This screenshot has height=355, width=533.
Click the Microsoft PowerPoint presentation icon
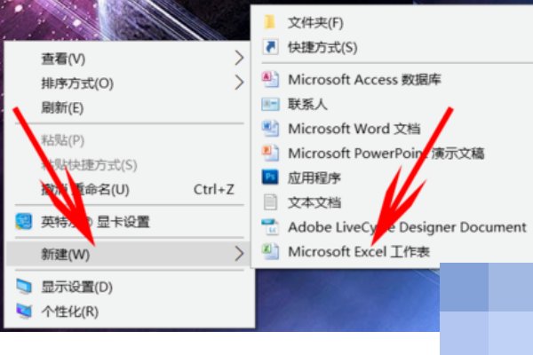click(270, 153)
